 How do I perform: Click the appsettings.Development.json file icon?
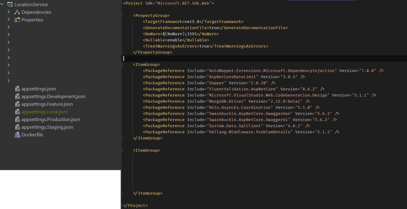pos(17,97)
